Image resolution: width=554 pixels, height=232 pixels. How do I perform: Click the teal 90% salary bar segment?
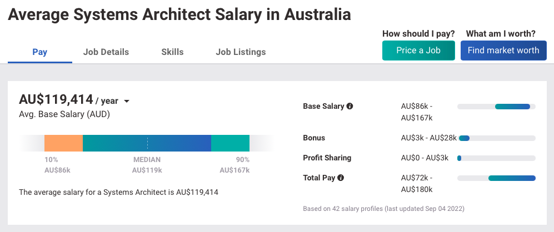231,143
